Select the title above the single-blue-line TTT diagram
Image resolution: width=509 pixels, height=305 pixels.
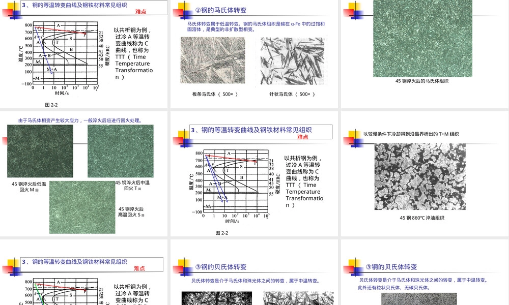[74, 5]
